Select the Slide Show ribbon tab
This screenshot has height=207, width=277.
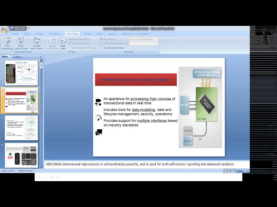pos(72,34)
